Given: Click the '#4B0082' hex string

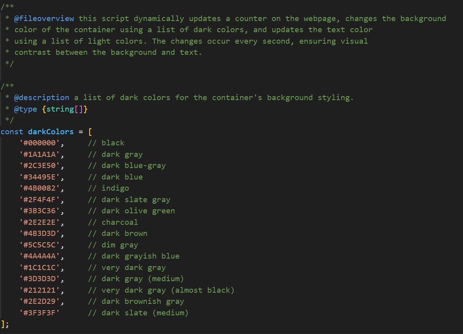Looking at the screenshot, I should [x=39, y=188].
